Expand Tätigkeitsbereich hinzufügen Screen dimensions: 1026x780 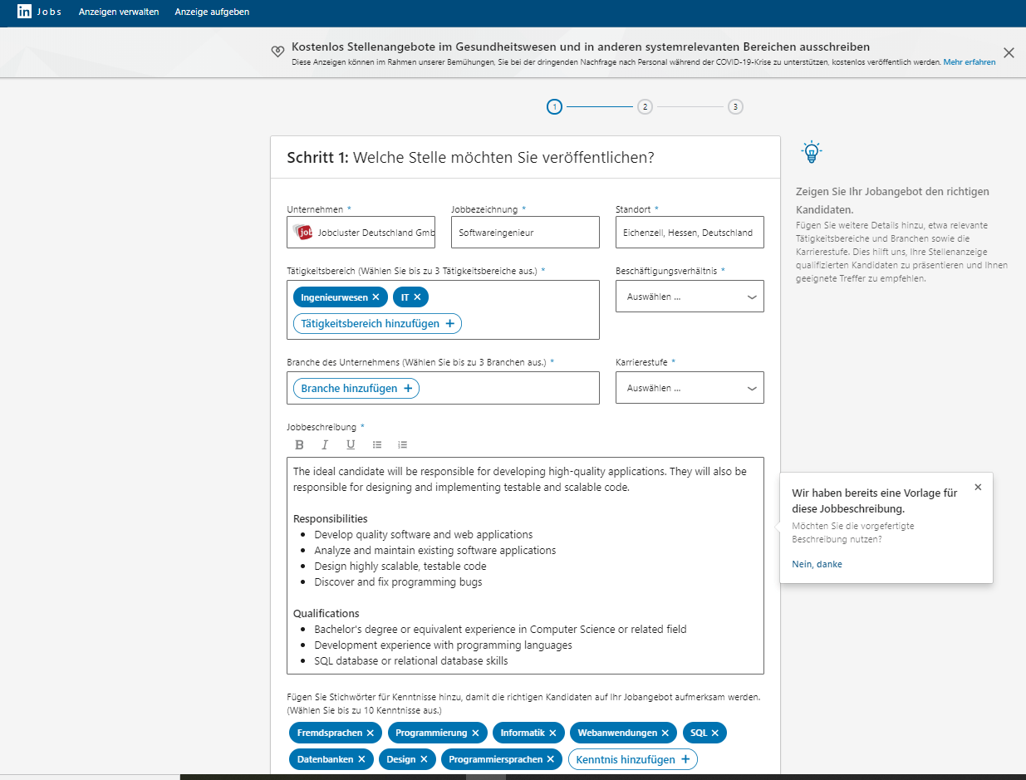[376, 323]
